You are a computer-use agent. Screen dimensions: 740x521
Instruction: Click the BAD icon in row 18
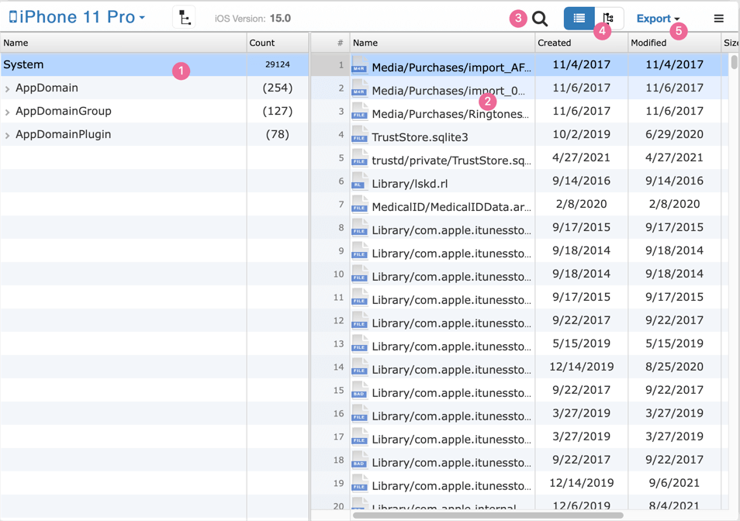(x=360, y=461)
